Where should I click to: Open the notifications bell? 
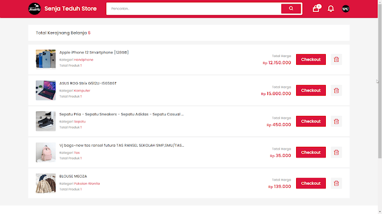tap(331, 9)
